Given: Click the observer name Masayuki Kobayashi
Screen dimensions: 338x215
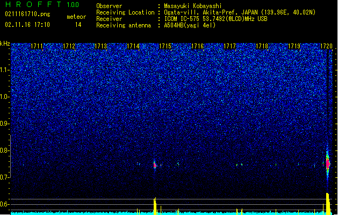Looking at the screenshot, I should pos(193,6).
